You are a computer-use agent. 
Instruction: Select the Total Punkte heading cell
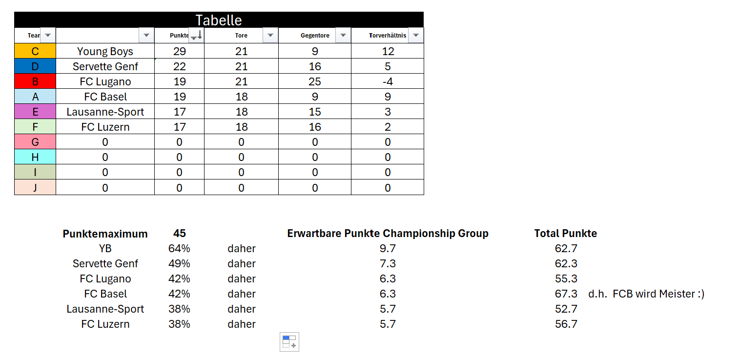click(565, 233)
